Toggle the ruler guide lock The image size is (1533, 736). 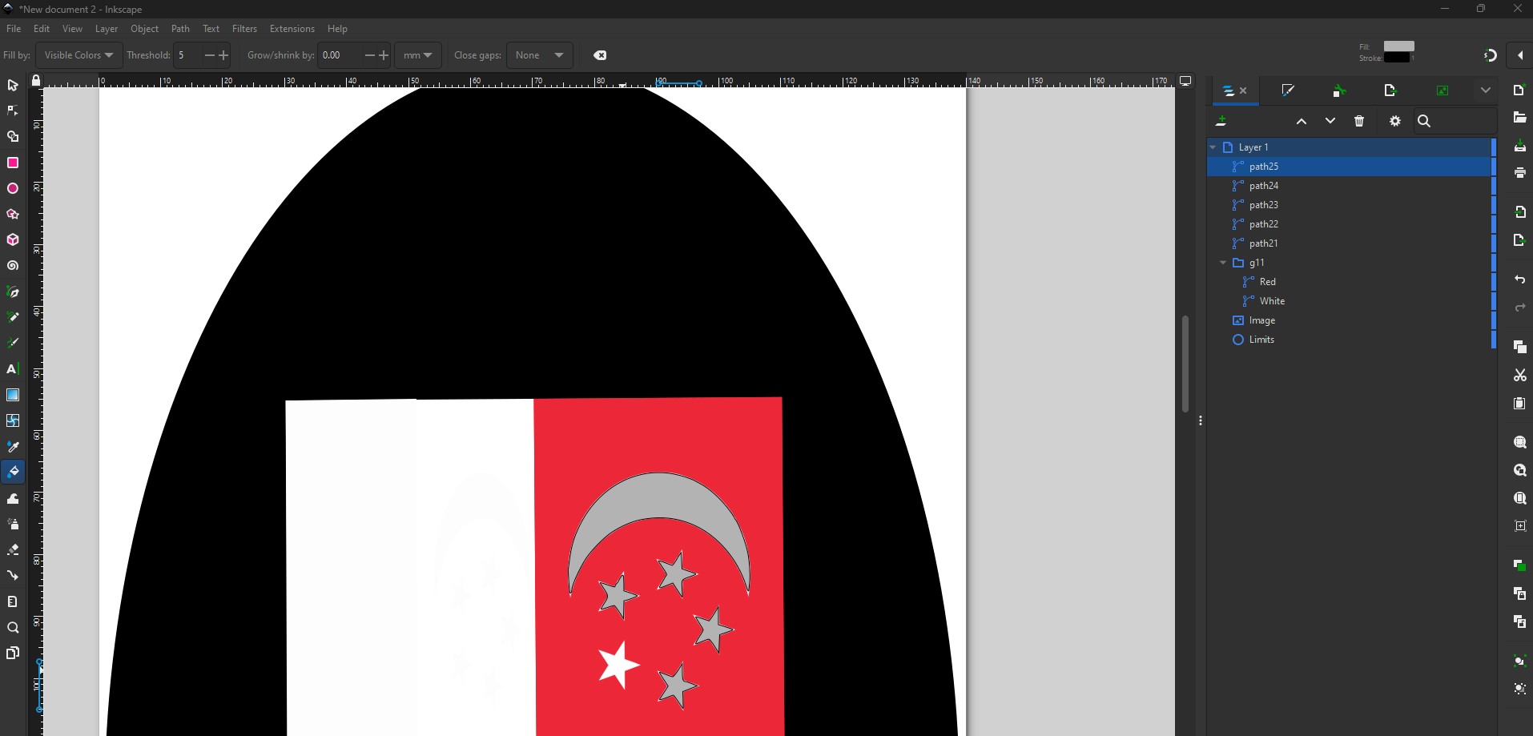point(35,81)
